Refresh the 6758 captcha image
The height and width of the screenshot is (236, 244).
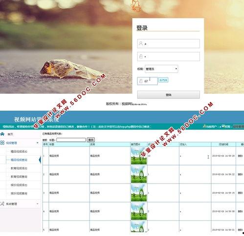[x=163, y=80]
